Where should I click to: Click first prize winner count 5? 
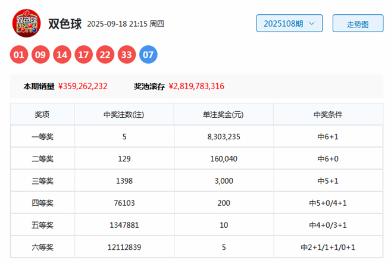pyautogui.click(x=124, y=137)
